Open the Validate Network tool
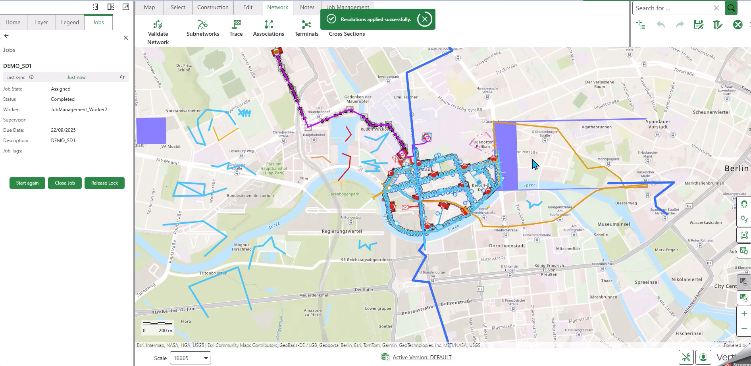Screen dimensions: 751x366 coord(158,32)
